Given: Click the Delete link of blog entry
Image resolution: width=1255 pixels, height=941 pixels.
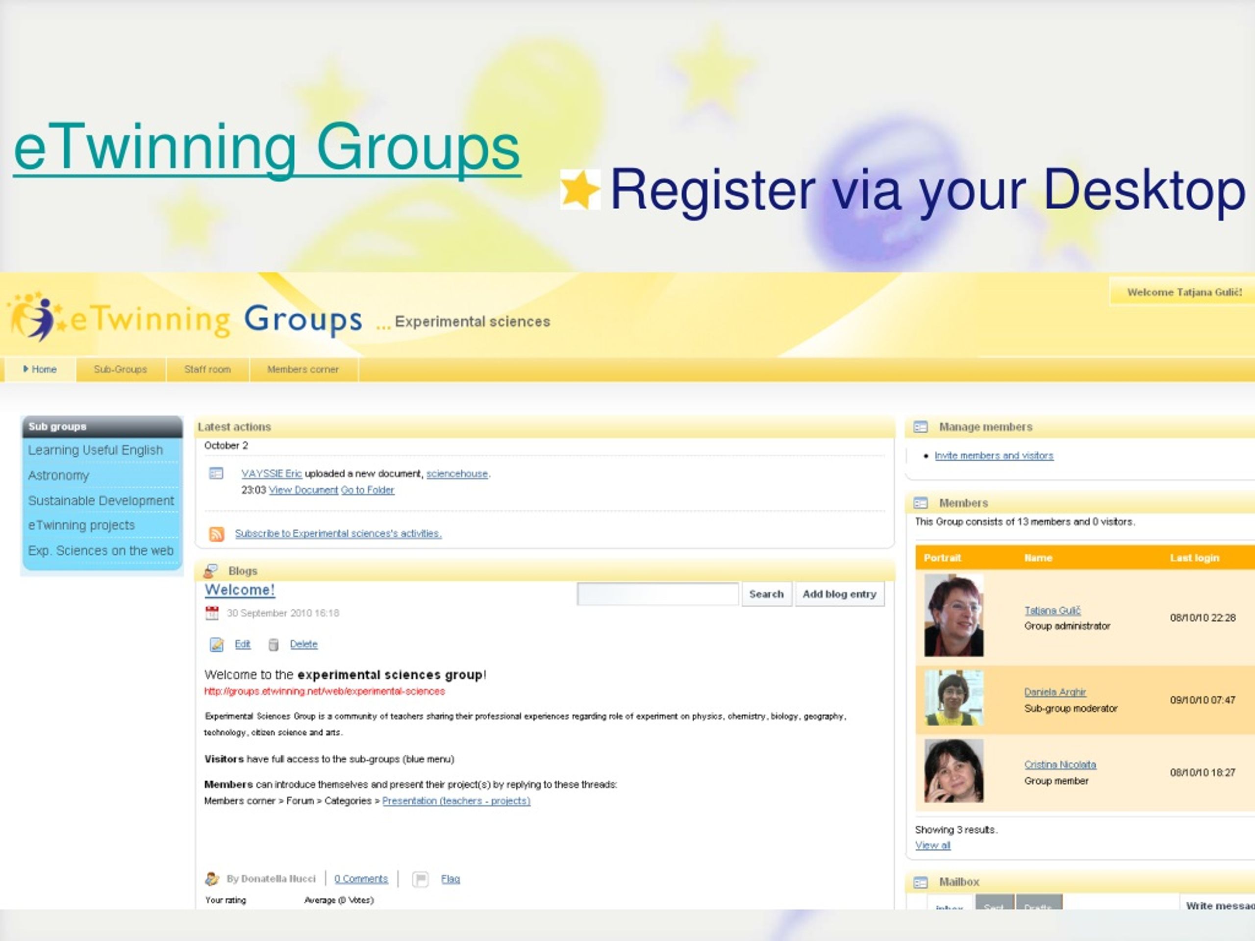Looking at the screenshot, I should point(303,644).
